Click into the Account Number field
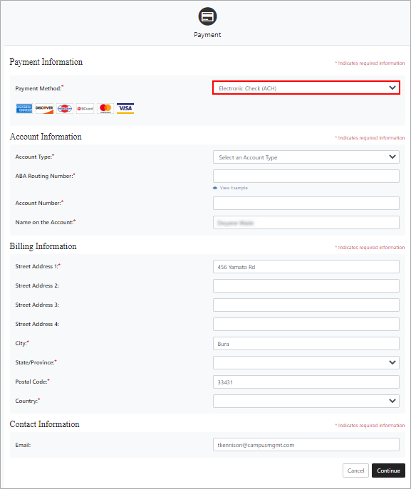Image resolution: width=411 pixels, height=489 pixels. point(306,204)
